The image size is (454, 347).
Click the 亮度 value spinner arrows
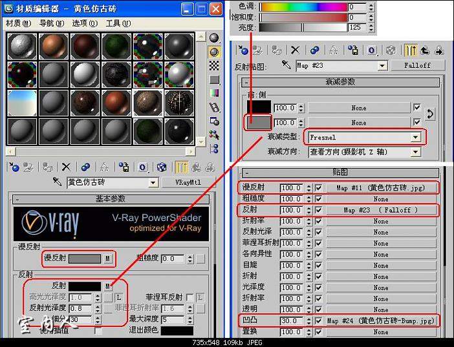pos(371,28)
